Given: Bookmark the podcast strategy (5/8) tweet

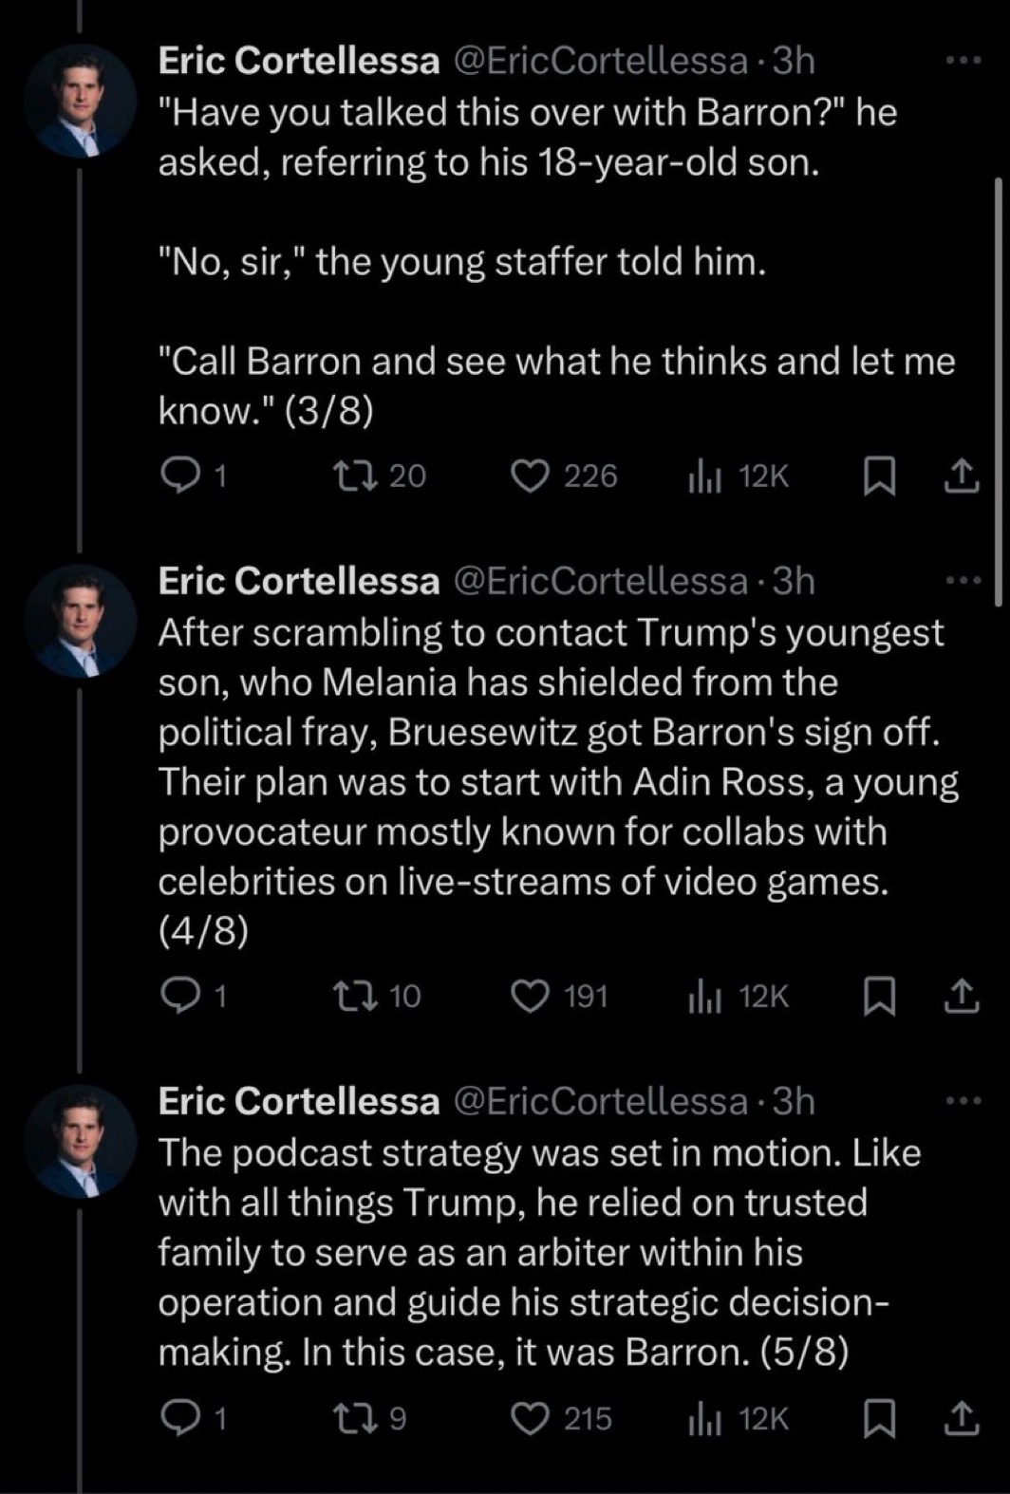Looking at the screenshot, I should pyautogui.click(x=879, y=1418).
